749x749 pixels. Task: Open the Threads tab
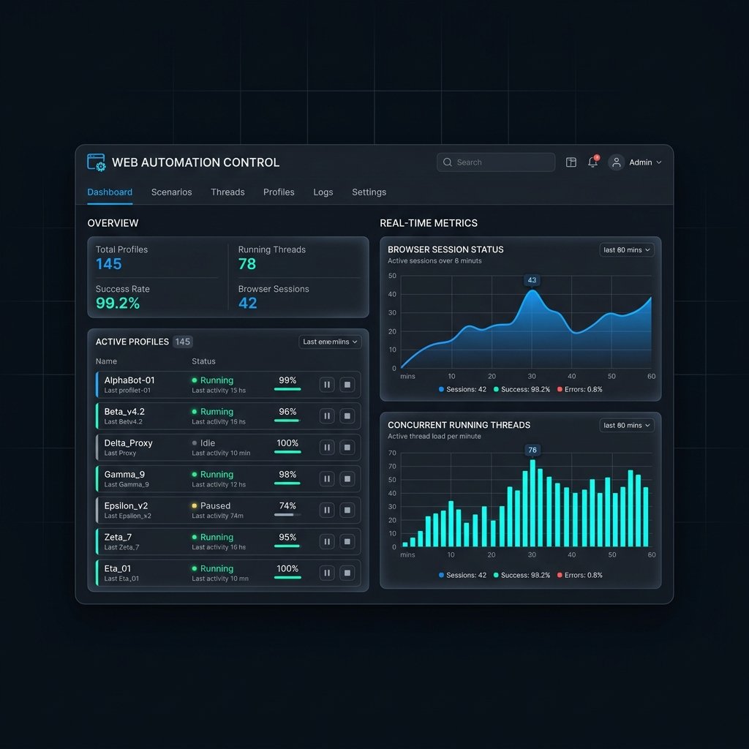pyautogui.click(x=227, y=192)
